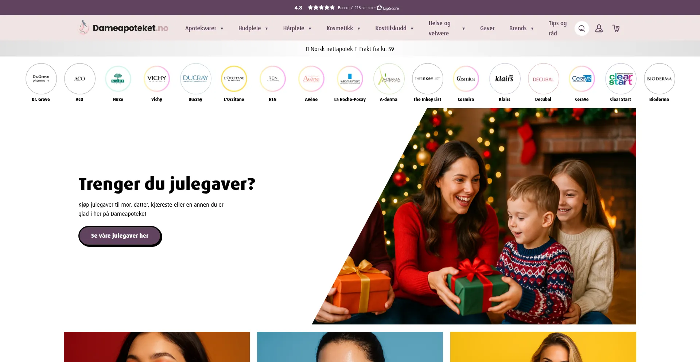Image resolution: width=700 pixels, height=362 pixels.
Task: Open the shopping cart icon
Action: [616, 28]
